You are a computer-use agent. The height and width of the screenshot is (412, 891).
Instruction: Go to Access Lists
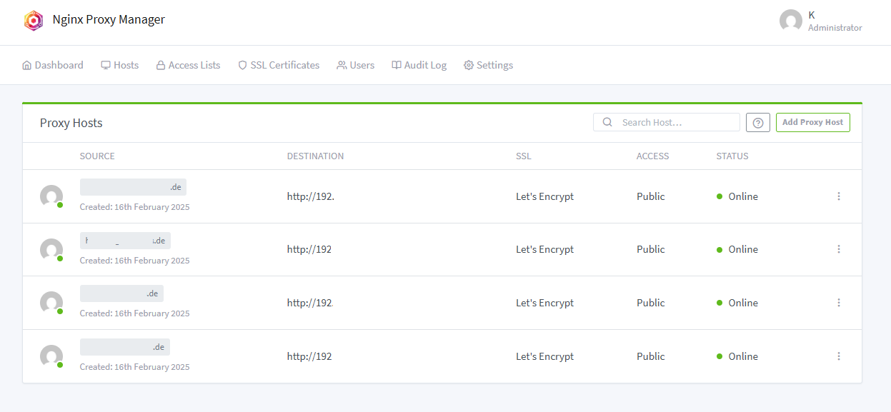188,65
